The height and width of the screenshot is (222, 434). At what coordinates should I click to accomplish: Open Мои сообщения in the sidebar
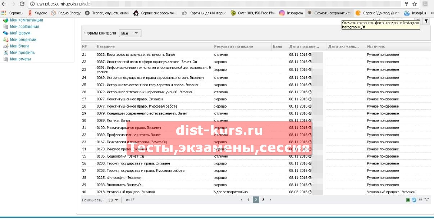click(x=24, y=27)
